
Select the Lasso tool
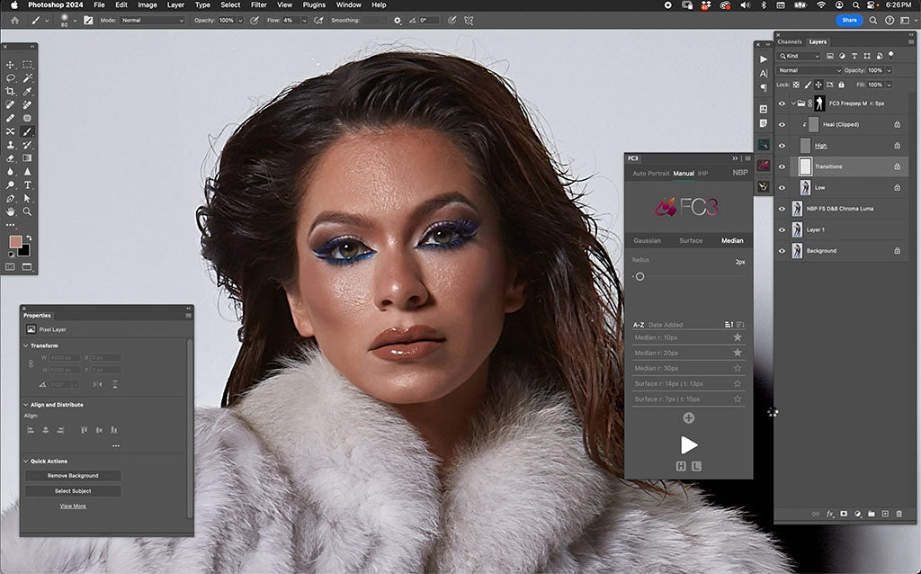point(11,79)
